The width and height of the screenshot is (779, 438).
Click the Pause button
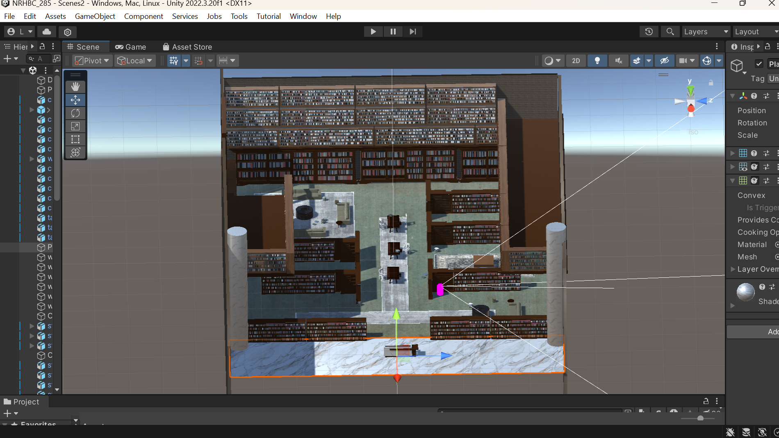click(x=393, y=32)
